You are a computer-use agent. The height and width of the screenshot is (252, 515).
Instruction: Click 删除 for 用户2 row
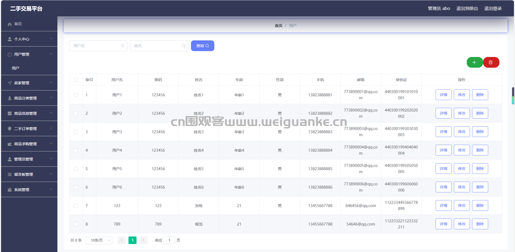tap(480, 113)
